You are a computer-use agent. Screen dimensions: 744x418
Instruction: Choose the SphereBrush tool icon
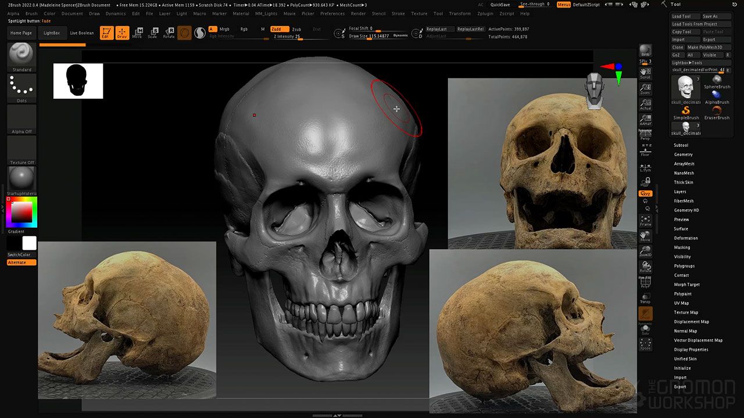pyautogui.click(x=717, y=81)
